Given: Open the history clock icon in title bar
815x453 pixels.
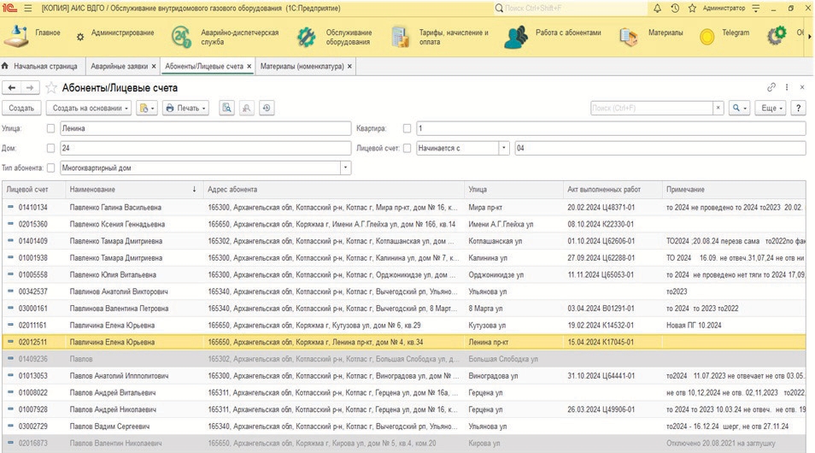Looking at the screenshot, I should tap(675, 8).
